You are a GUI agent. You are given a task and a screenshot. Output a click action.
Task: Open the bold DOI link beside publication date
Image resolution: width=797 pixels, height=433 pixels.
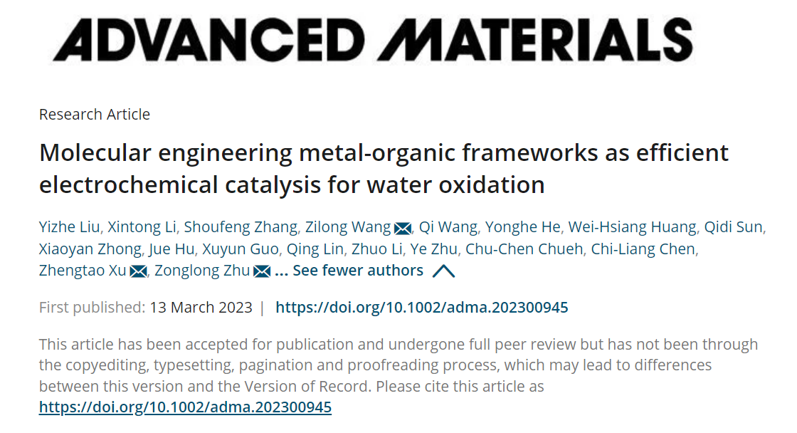pyautogui.click(x=422, y=308)
